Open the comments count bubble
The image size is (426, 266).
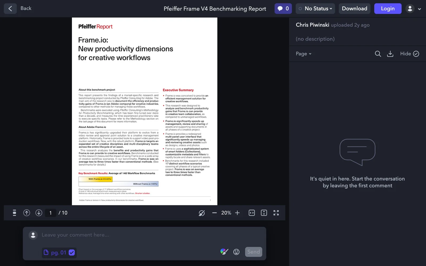click(x=283, y=9)
